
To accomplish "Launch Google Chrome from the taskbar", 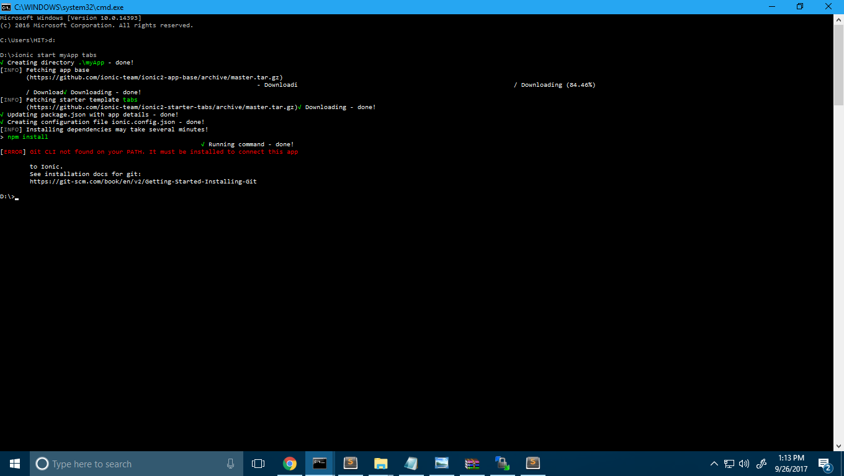I will pyautogui.click(x=289, y=464).
